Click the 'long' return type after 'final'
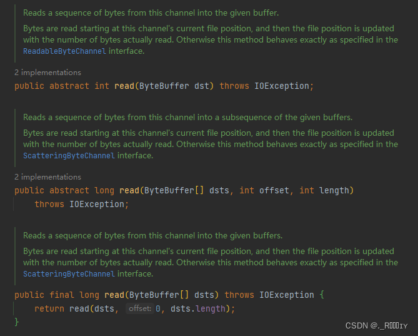 [x=89, y=295]
